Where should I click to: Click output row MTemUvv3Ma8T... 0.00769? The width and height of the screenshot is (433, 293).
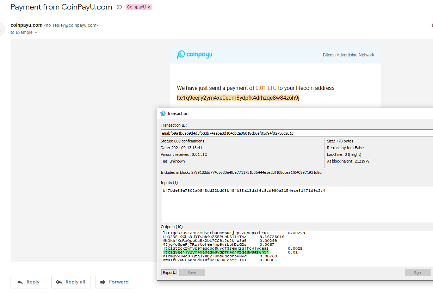(219, 256)
